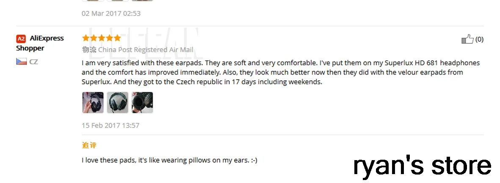Viewport: 500px width, 183px height.
Task: Click the ryan's store watermark text
Action: tap(422, 166)
